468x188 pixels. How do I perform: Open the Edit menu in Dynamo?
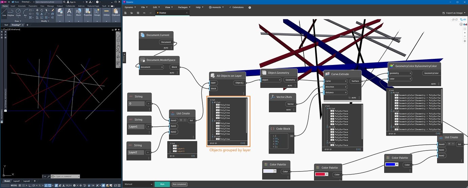point(156,7)
